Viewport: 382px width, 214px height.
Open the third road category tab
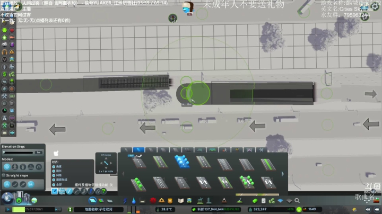click(151, 150)
